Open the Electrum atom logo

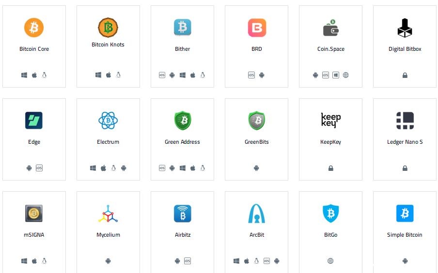click(108, 121)
